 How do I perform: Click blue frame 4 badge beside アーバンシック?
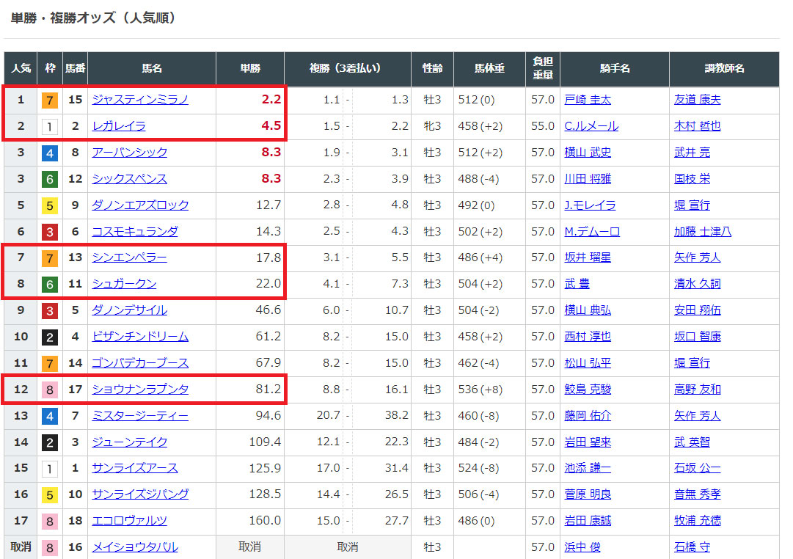49,153
